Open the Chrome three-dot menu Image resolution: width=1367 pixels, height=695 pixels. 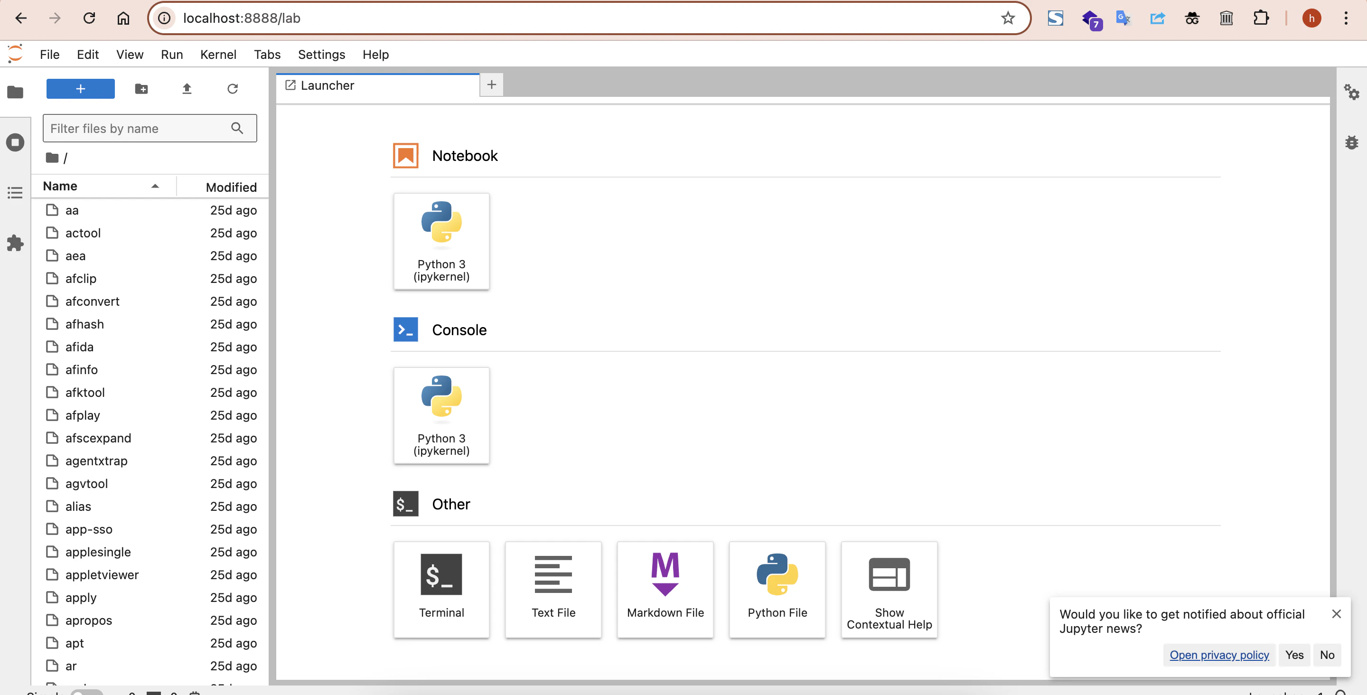1346,18
